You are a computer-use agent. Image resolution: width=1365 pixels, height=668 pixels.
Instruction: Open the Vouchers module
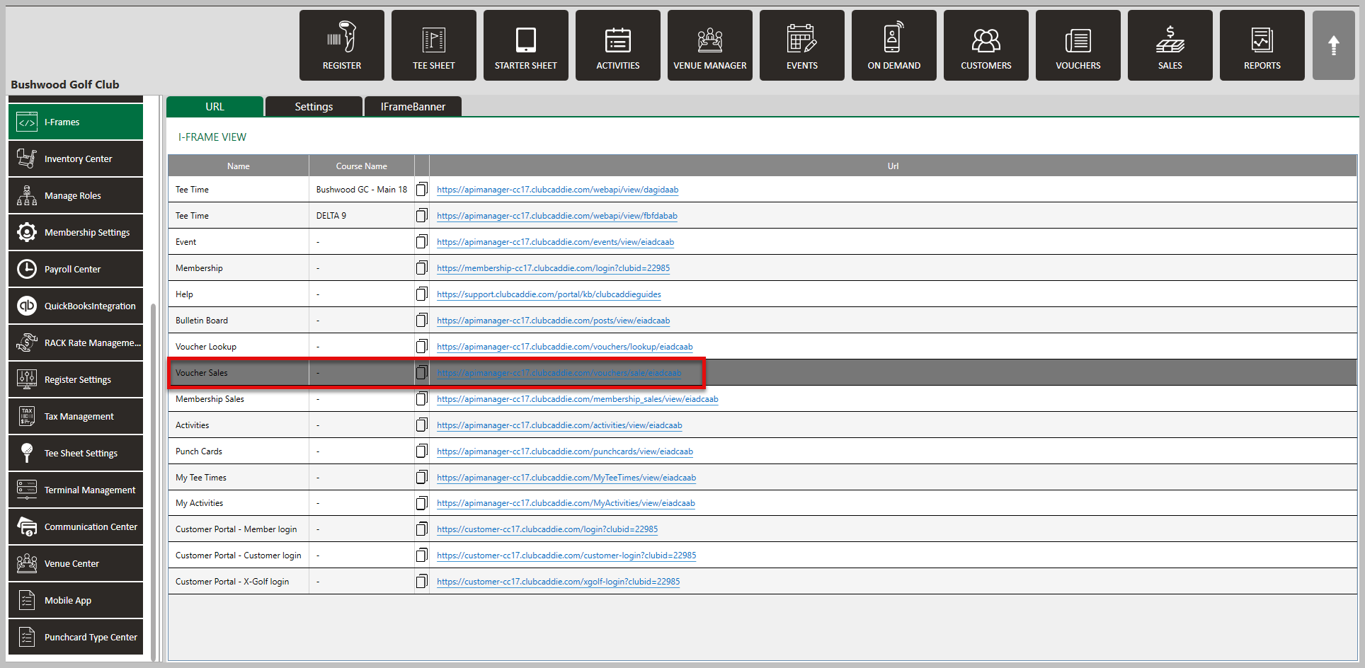click(1078, 45)
